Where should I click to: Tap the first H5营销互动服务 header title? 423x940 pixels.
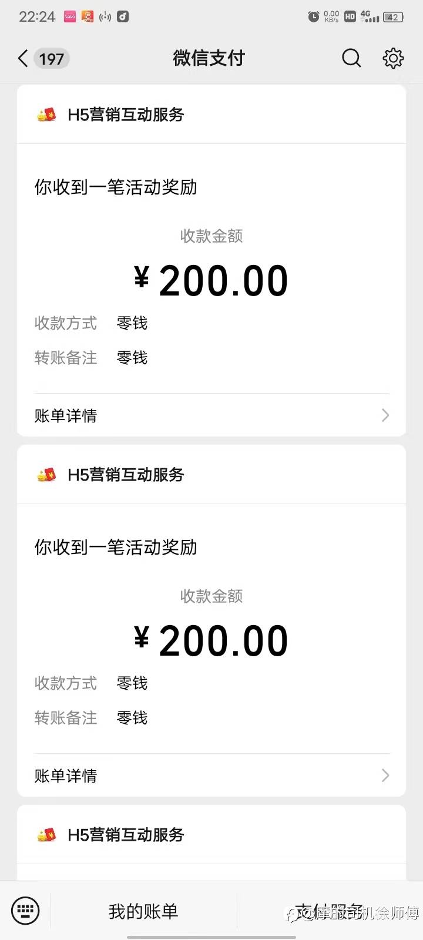click(126, 114)
